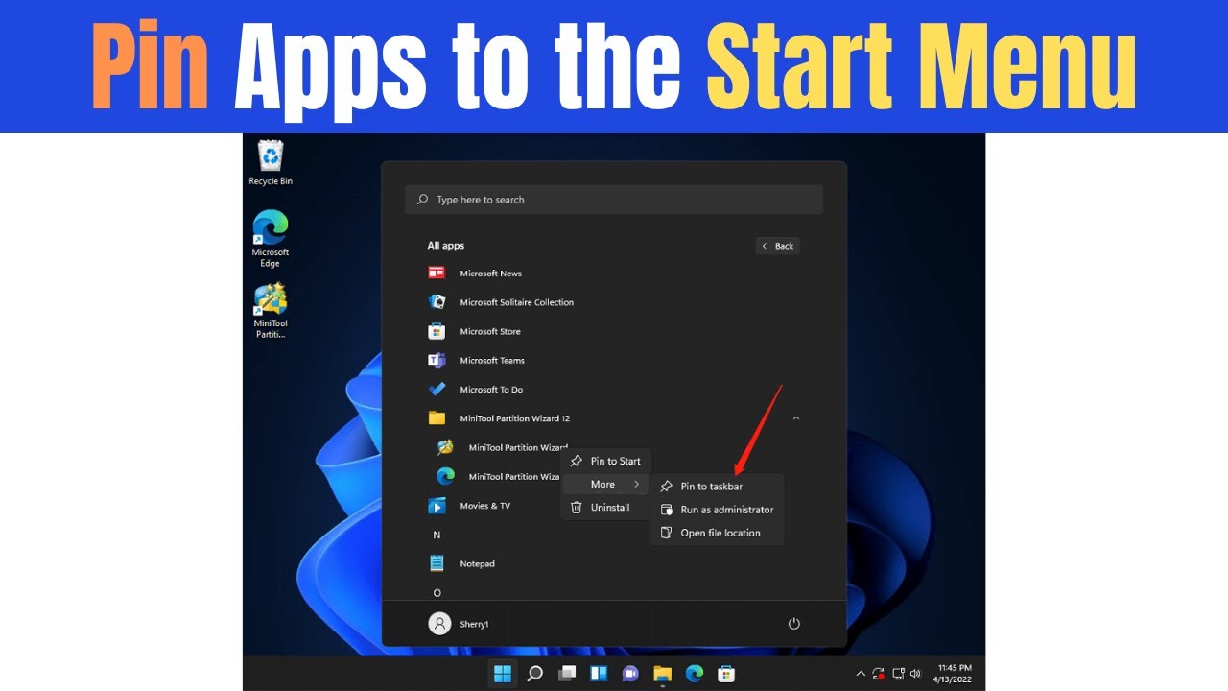The height and width of the screenshot is (691, 1228).
Task: Choose Run as administrator
Action: [x=717, y=510]
